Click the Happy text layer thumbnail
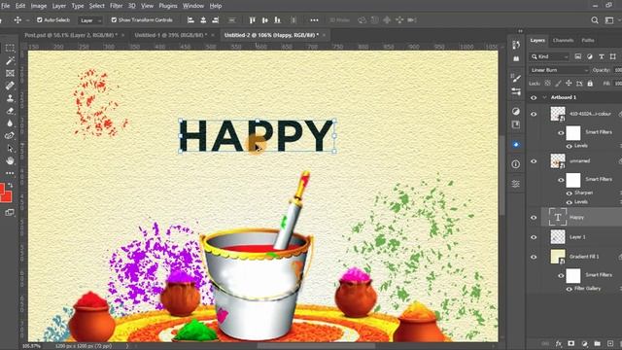 [558, 218]
